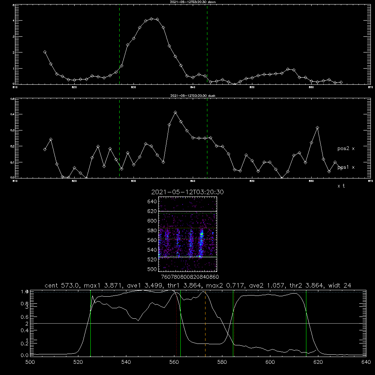Click the y-axis label 0.4 of bottom plot
Image resolution: width=375 pixels, height=375 pixels.
25,330
